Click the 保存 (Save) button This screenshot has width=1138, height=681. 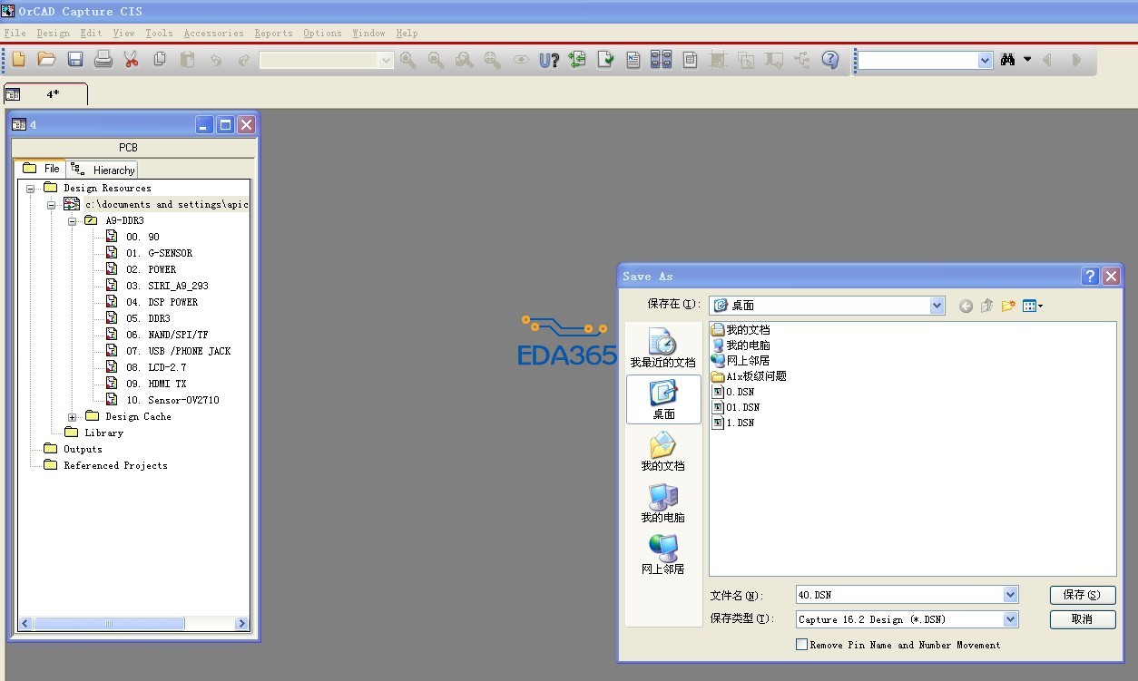click(x=1082, y=595)
